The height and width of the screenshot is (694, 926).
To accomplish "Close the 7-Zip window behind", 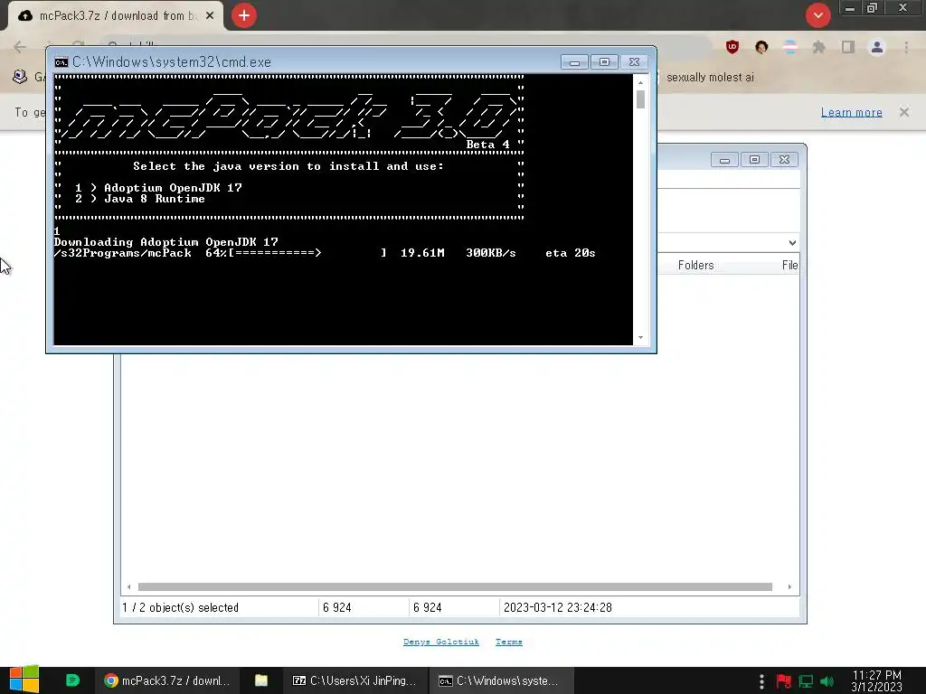I will (784, 160).
